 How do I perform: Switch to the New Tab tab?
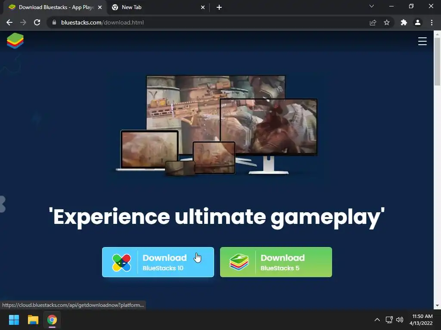click(x=158, y=7)
